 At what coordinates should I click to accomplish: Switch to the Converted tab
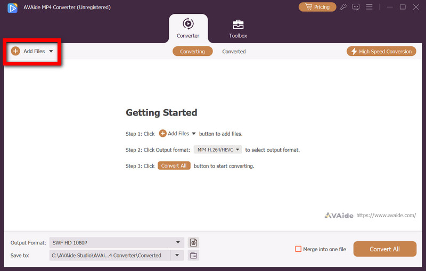234,52
